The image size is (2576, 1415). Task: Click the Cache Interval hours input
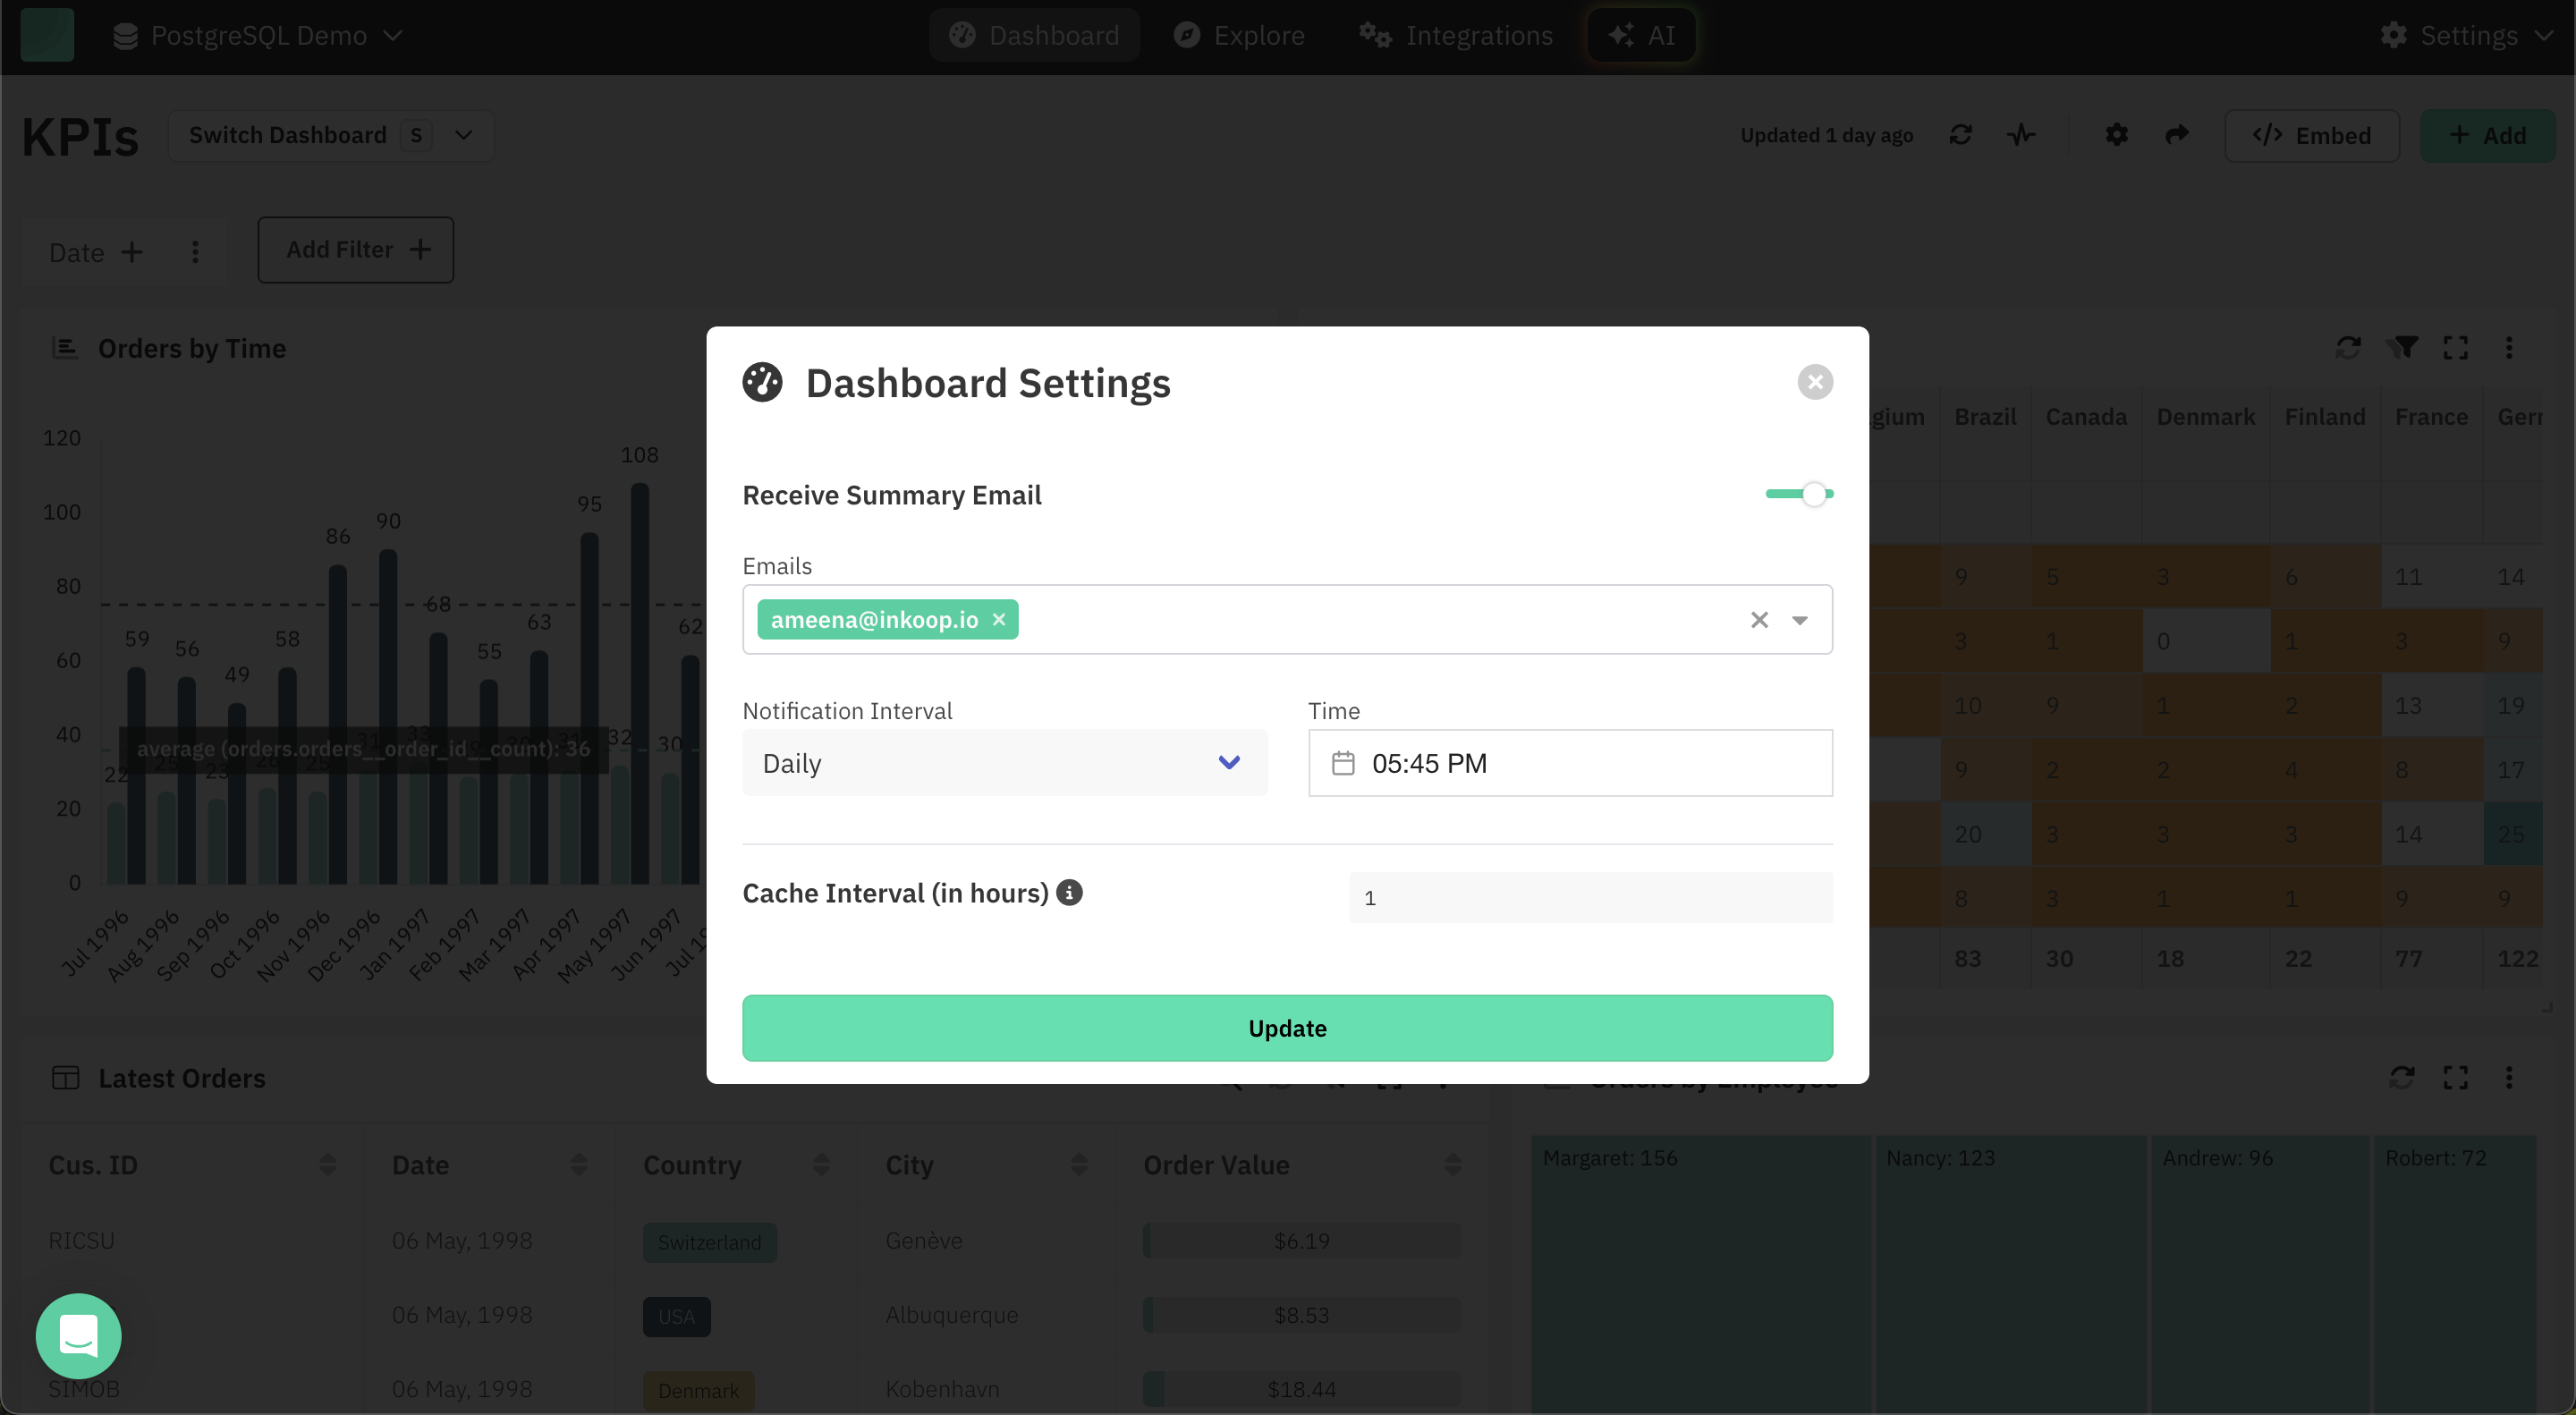[1590, 897]
